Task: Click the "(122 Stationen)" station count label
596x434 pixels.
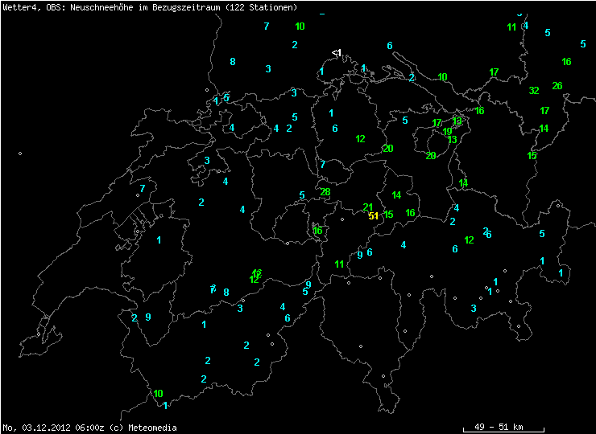Action: coord(265,7)
